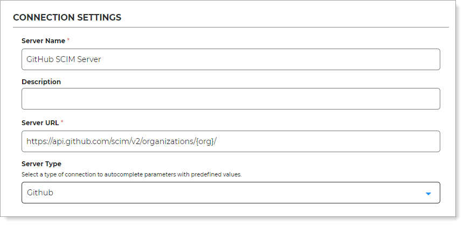Viewport: 464px width, 225px height.
Task: Focus the empty Description field
Action: click(x=231, y=99)
